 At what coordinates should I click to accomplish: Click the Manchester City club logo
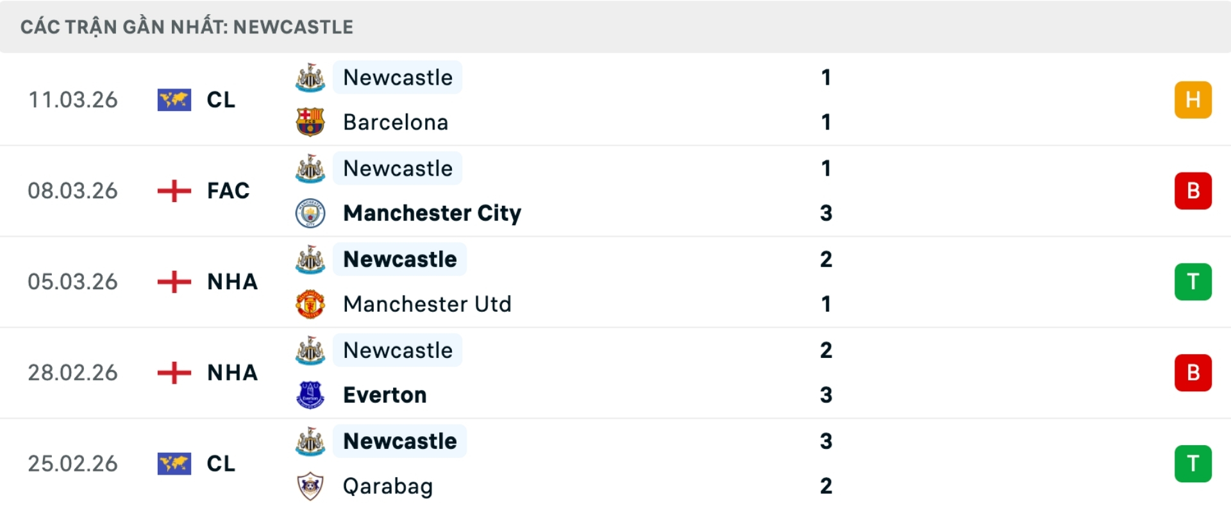(310, 214)
